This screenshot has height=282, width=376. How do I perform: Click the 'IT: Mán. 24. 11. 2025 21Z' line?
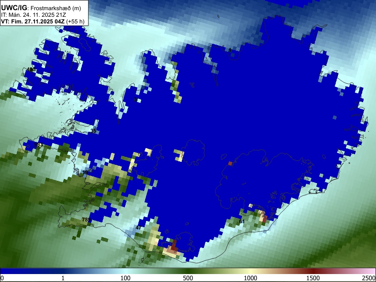coord(34,15)
